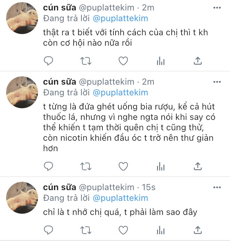Share the second tweet ending 'hơn'
This screenshot has width=230, height=241.
click(198, 166)
